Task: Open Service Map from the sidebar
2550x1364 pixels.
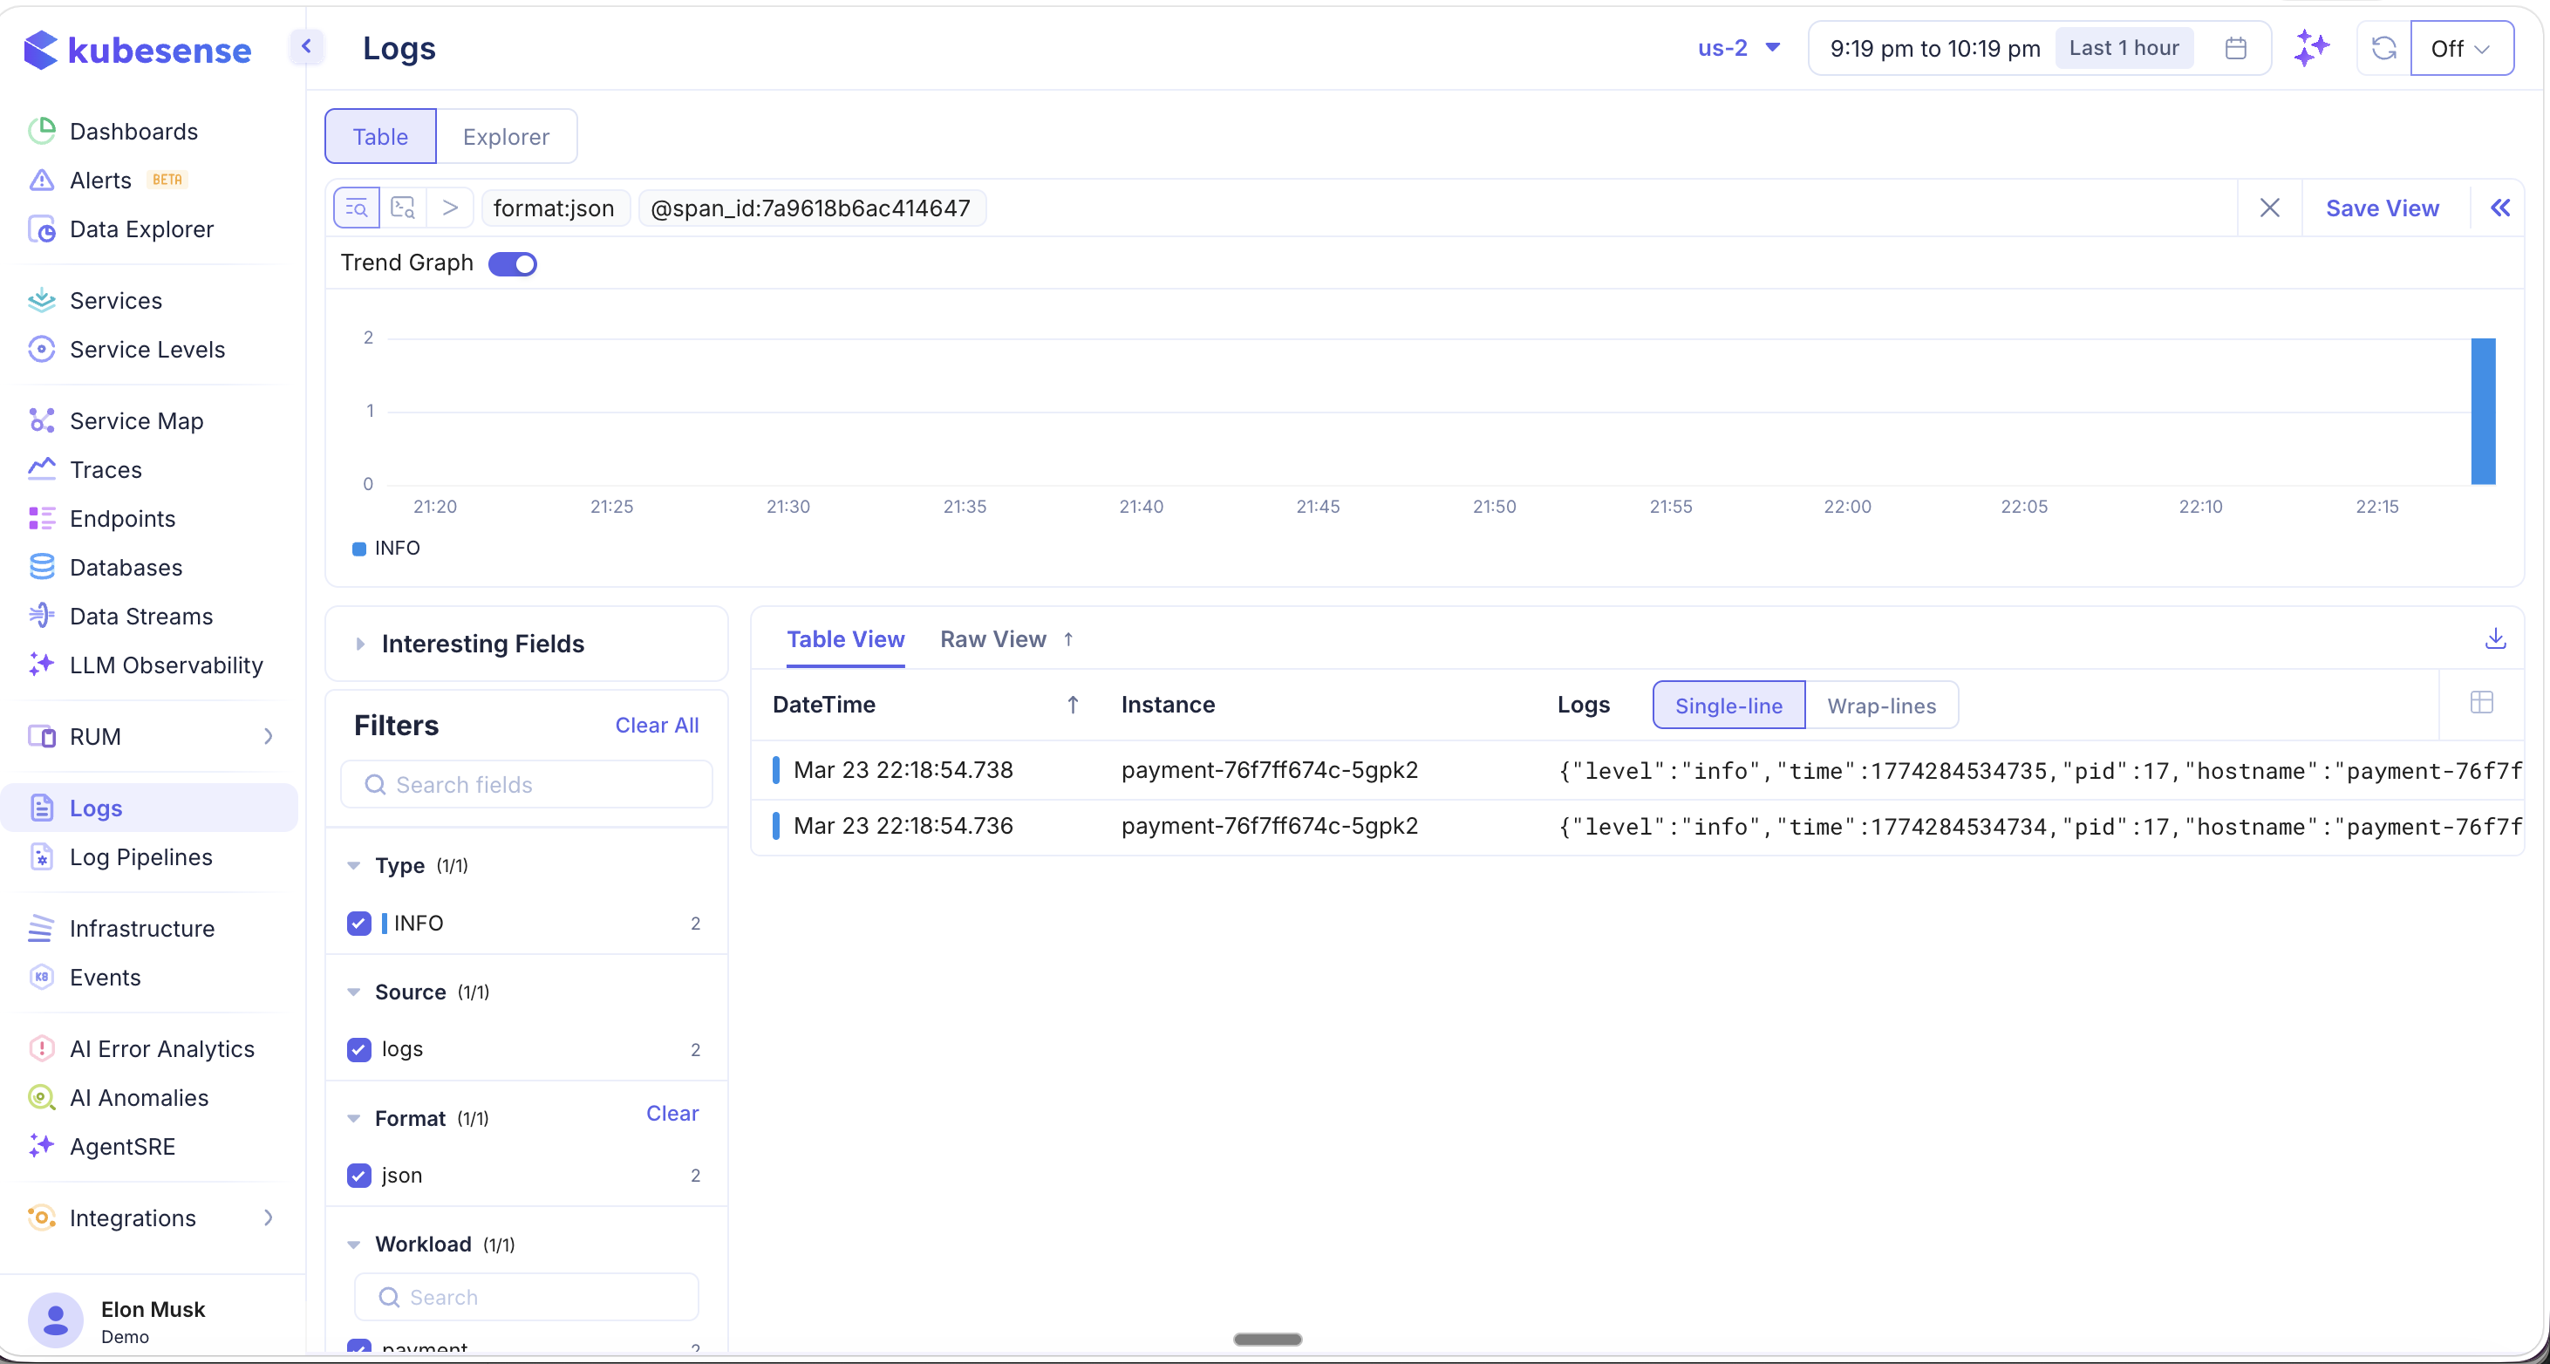Action: [x=136, y=420]
